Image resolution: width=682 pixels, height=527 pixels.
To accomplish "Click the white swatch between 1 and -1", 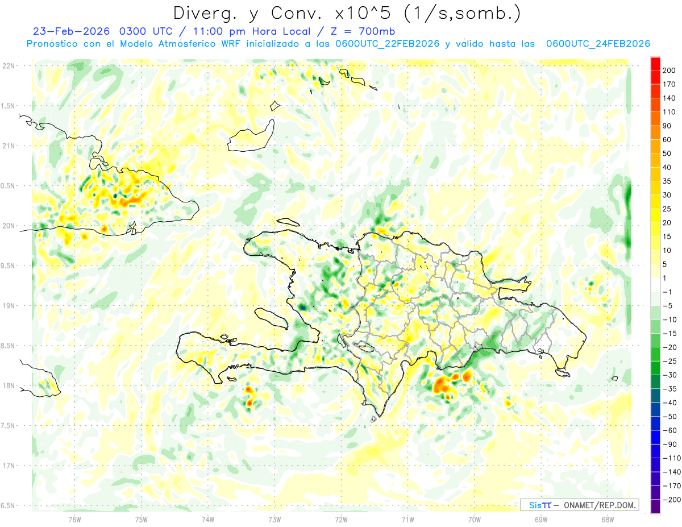I will (x=655, y=285).
